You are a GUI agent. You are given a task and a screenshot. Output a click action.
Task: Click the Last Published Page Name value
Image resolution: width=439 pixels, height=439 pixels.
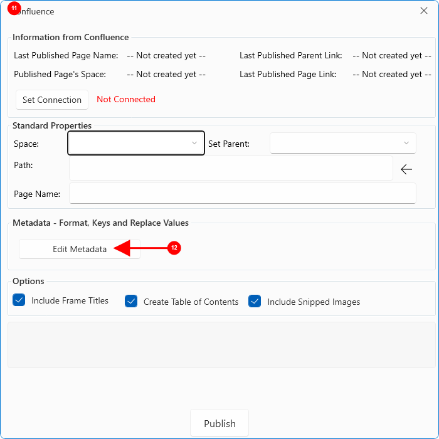point(166,55)
